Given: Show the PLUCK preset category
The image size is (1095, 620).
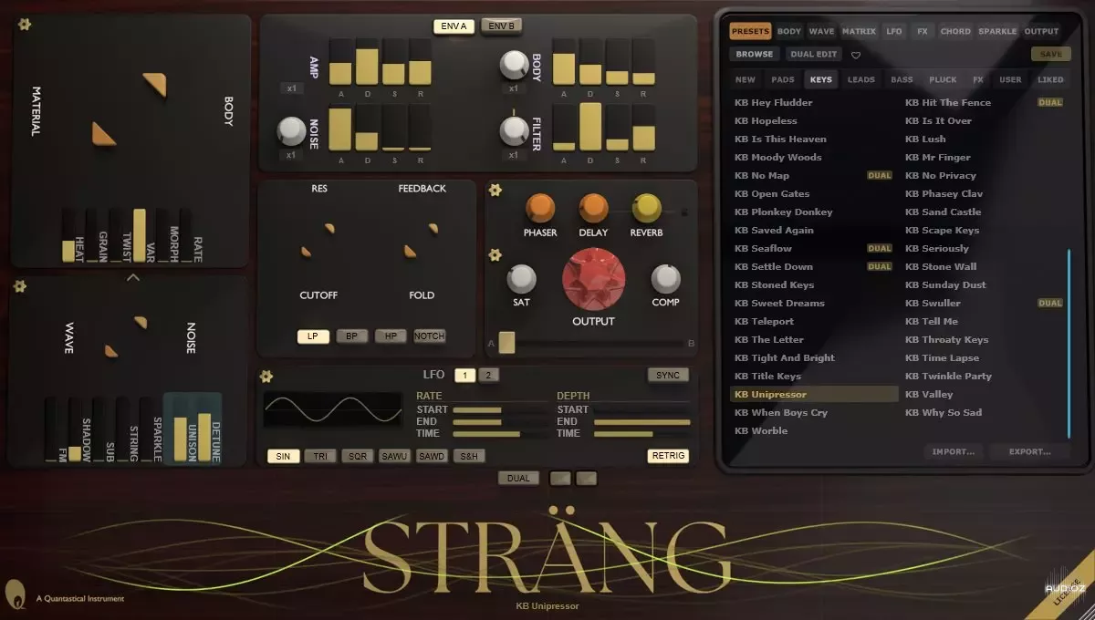Looking at the screenshot, I should coord(943,79).
